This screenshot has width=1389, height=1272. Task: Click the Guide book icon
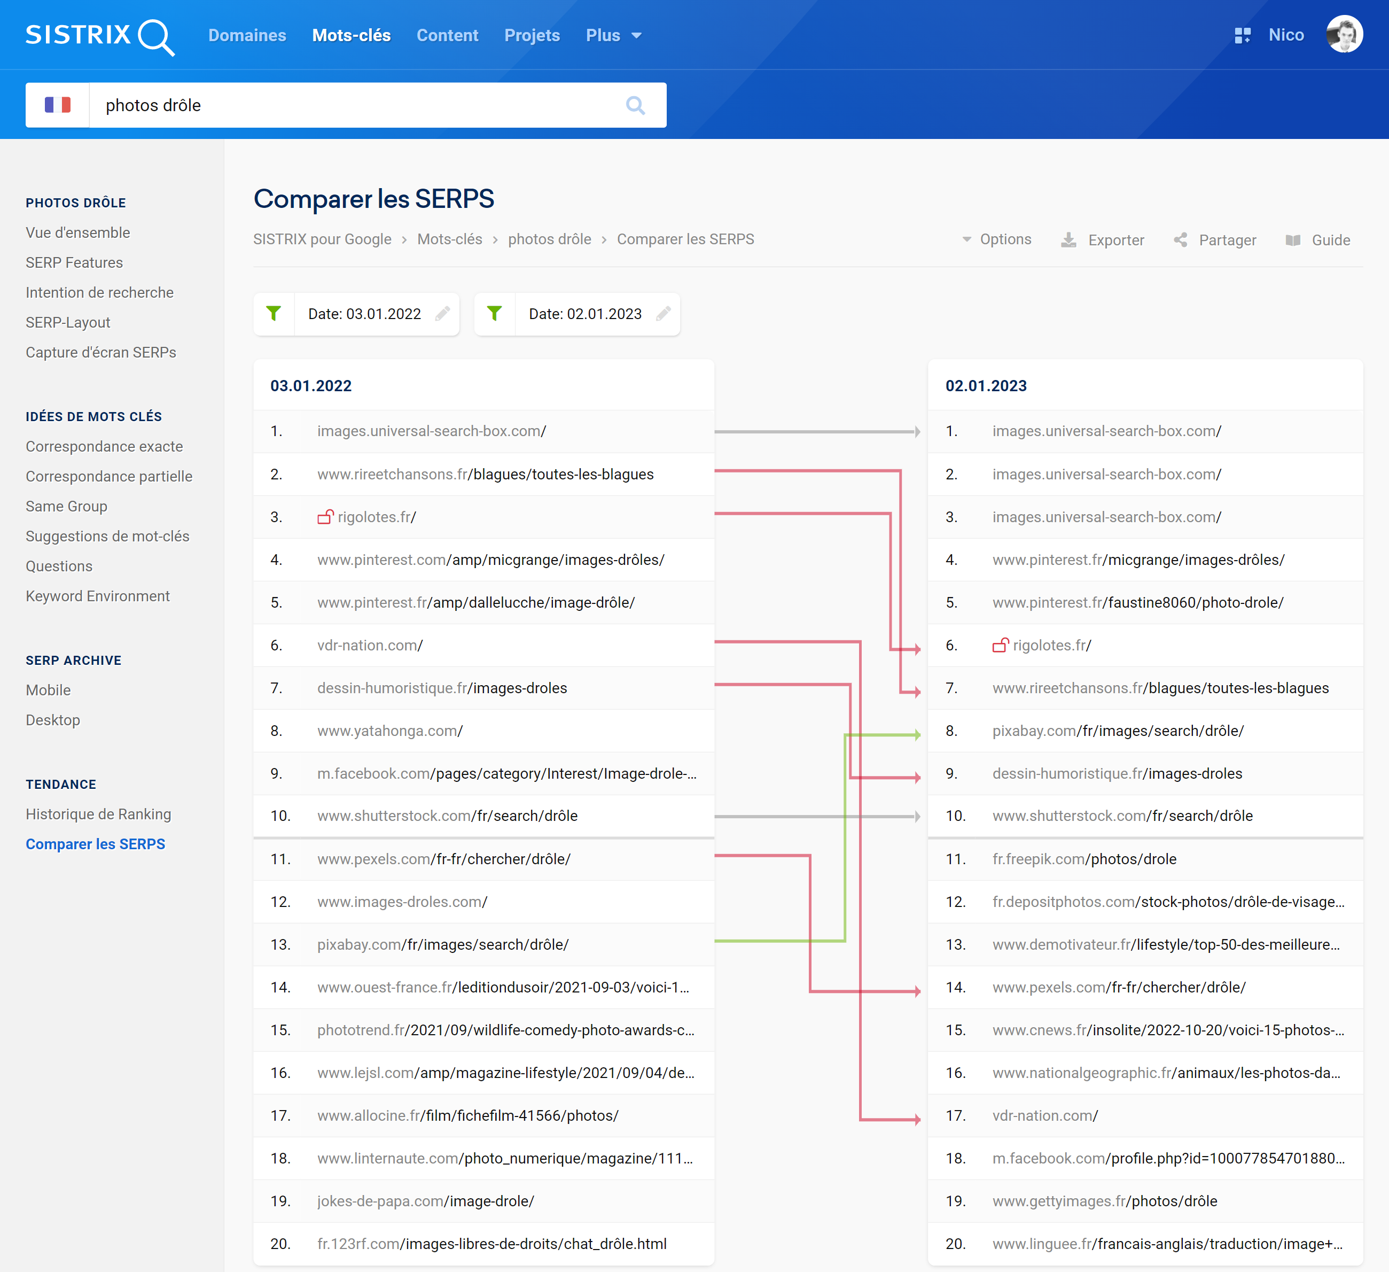pyautogui.click(x=1293, y=240)
